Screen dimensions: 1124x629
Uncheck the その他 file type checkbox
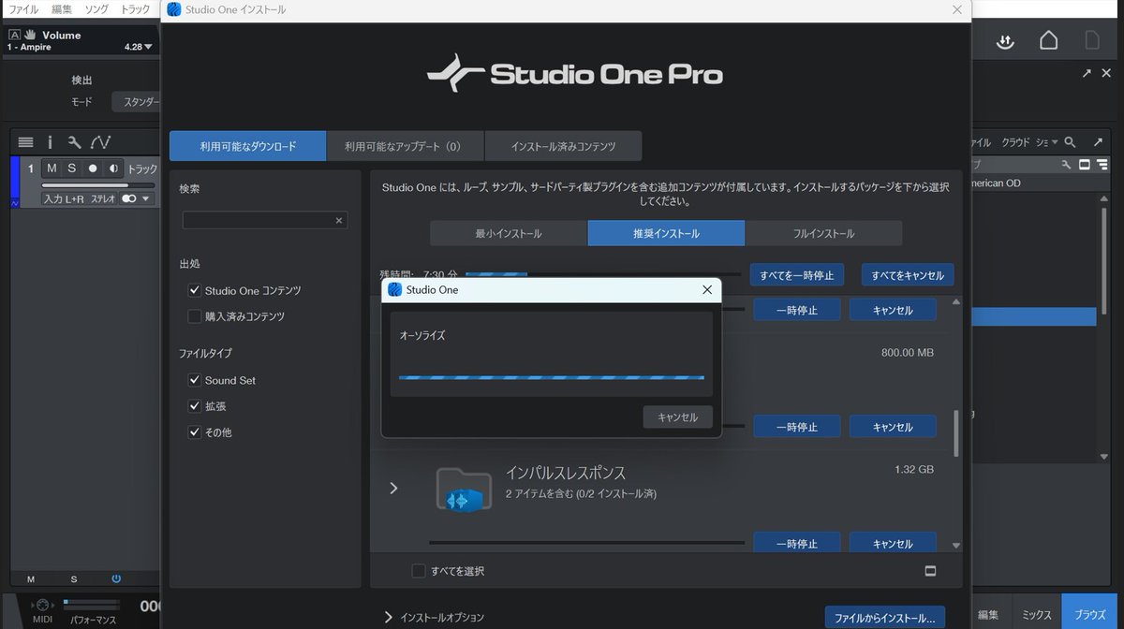point(195,432)
